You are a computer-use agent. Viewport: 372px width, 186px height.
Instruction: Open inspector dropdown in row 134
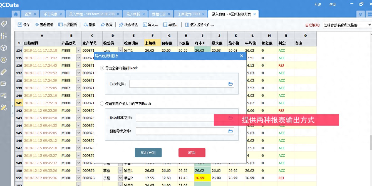pos(120,51)
